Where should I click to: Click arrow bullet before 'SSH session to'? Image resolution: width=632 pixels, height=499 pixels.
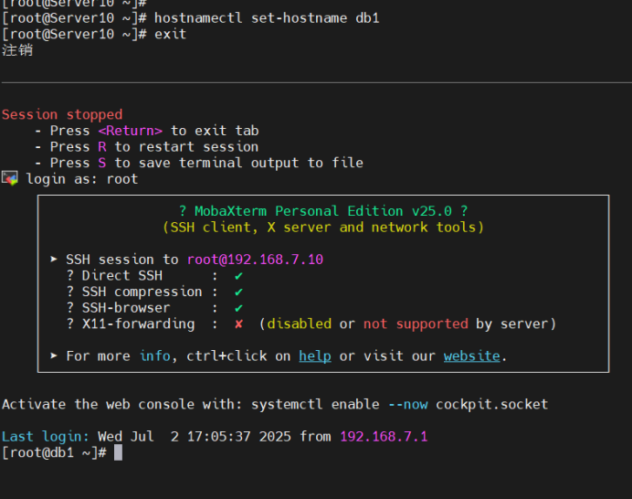pyautogui.click(x=55, y=260)
